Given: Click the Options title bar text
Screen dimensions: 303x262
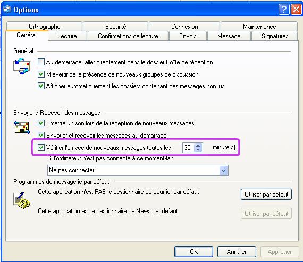Looking at the screenshot, I should tap(26, 10).
